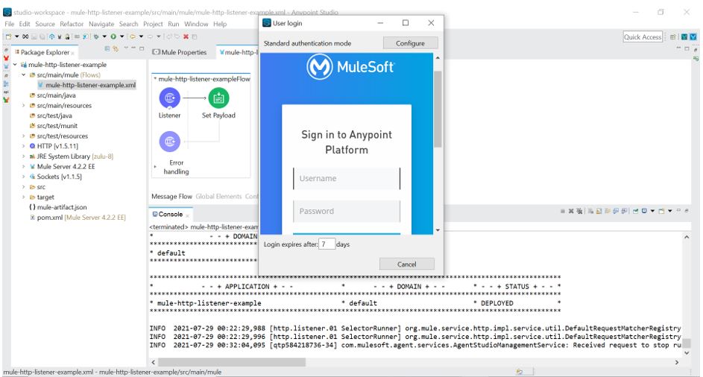
Task: Click the Error handling Listener icon
Action: click(169, 142)
